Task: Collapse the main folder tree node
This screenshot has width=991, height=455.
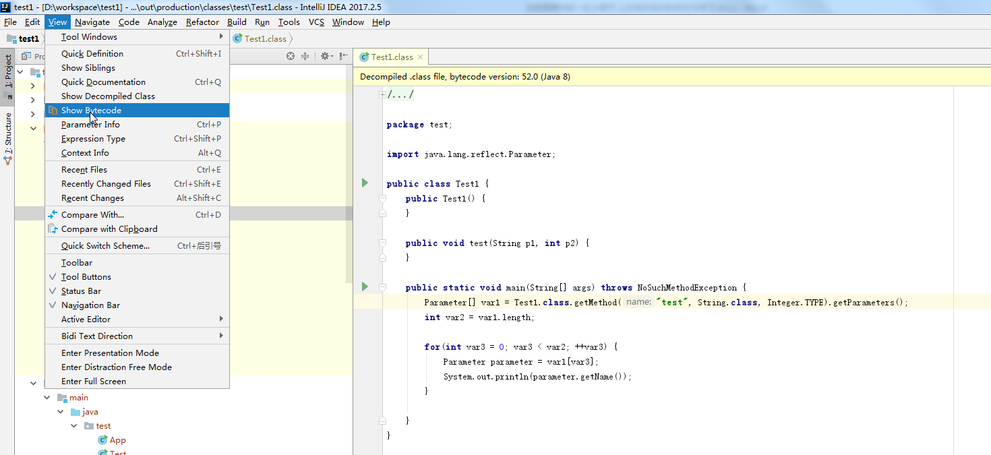Action: coord(47,398)
